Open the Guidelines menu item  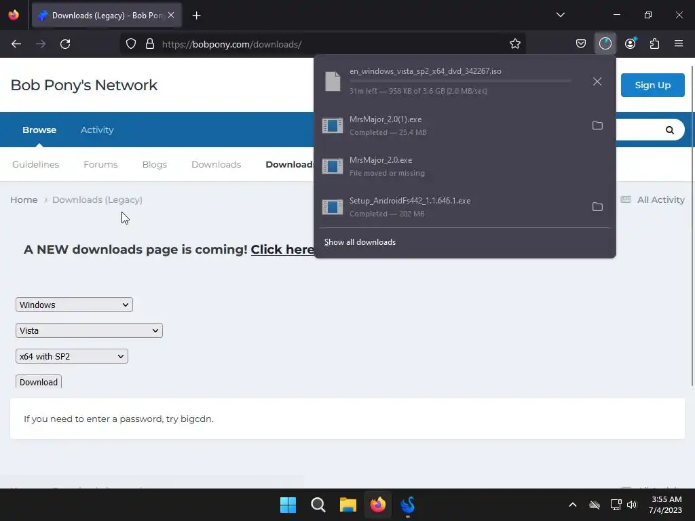coord(35,164)
